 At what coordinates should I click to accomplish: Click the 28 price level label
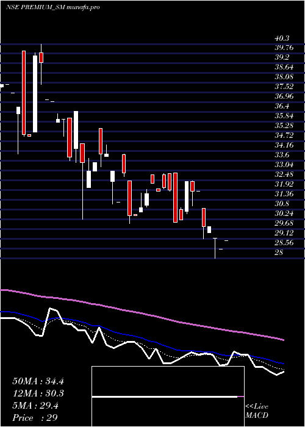279,253
